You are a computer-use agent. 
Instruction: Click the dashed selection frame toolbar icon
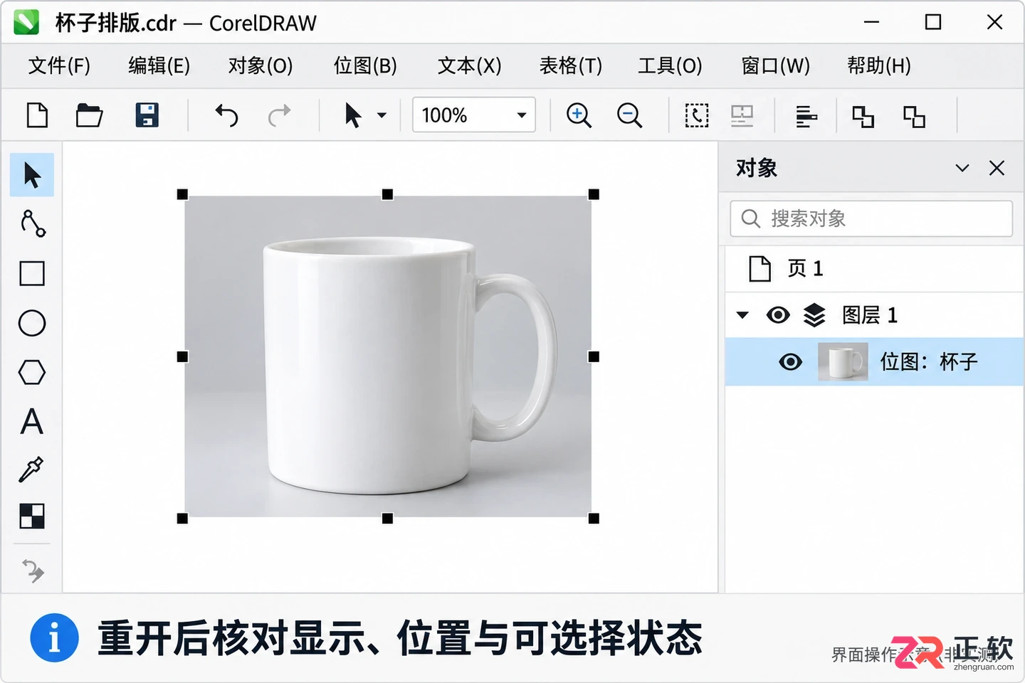[x=697, y=115]
